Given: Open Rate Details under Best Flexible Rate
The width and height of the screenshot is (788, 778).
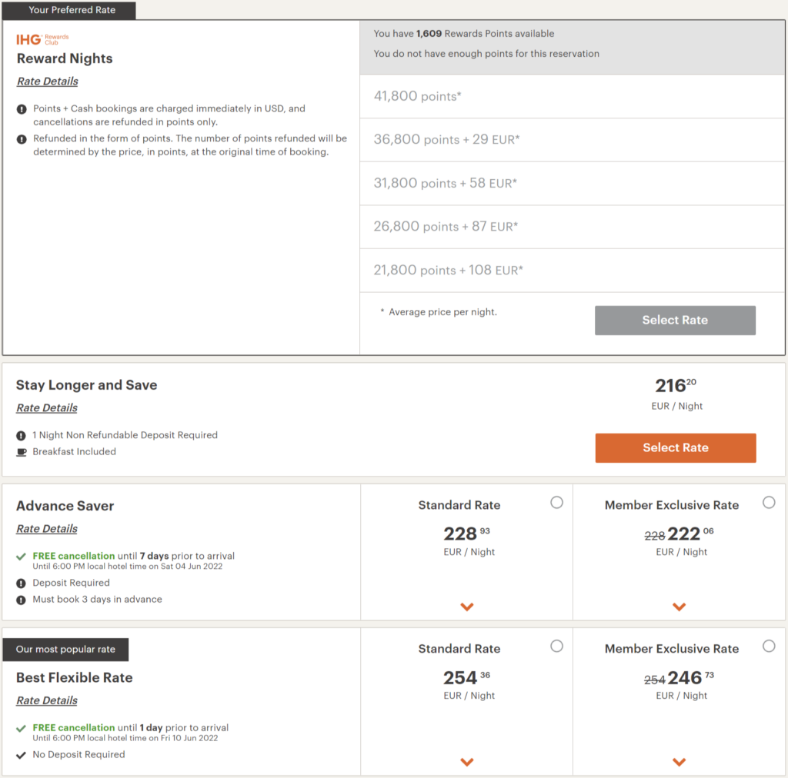Looking at the screenshot, I should [47, 700].
